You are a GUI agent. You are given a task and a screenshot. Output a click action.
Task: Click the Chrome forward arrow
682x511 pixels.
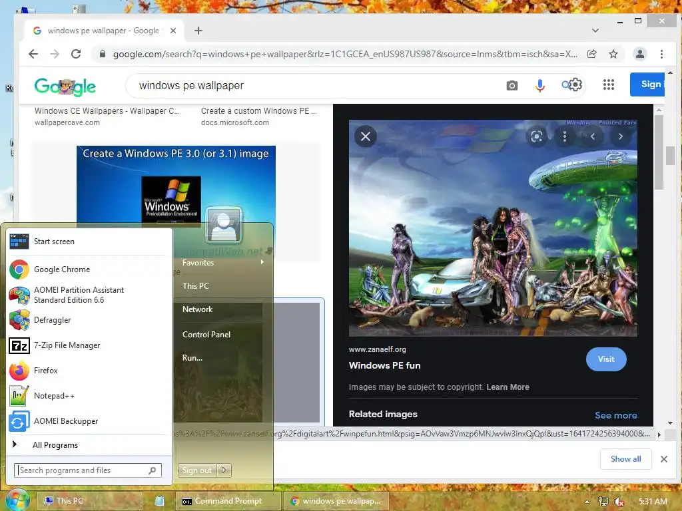click(x=55, y=54)
